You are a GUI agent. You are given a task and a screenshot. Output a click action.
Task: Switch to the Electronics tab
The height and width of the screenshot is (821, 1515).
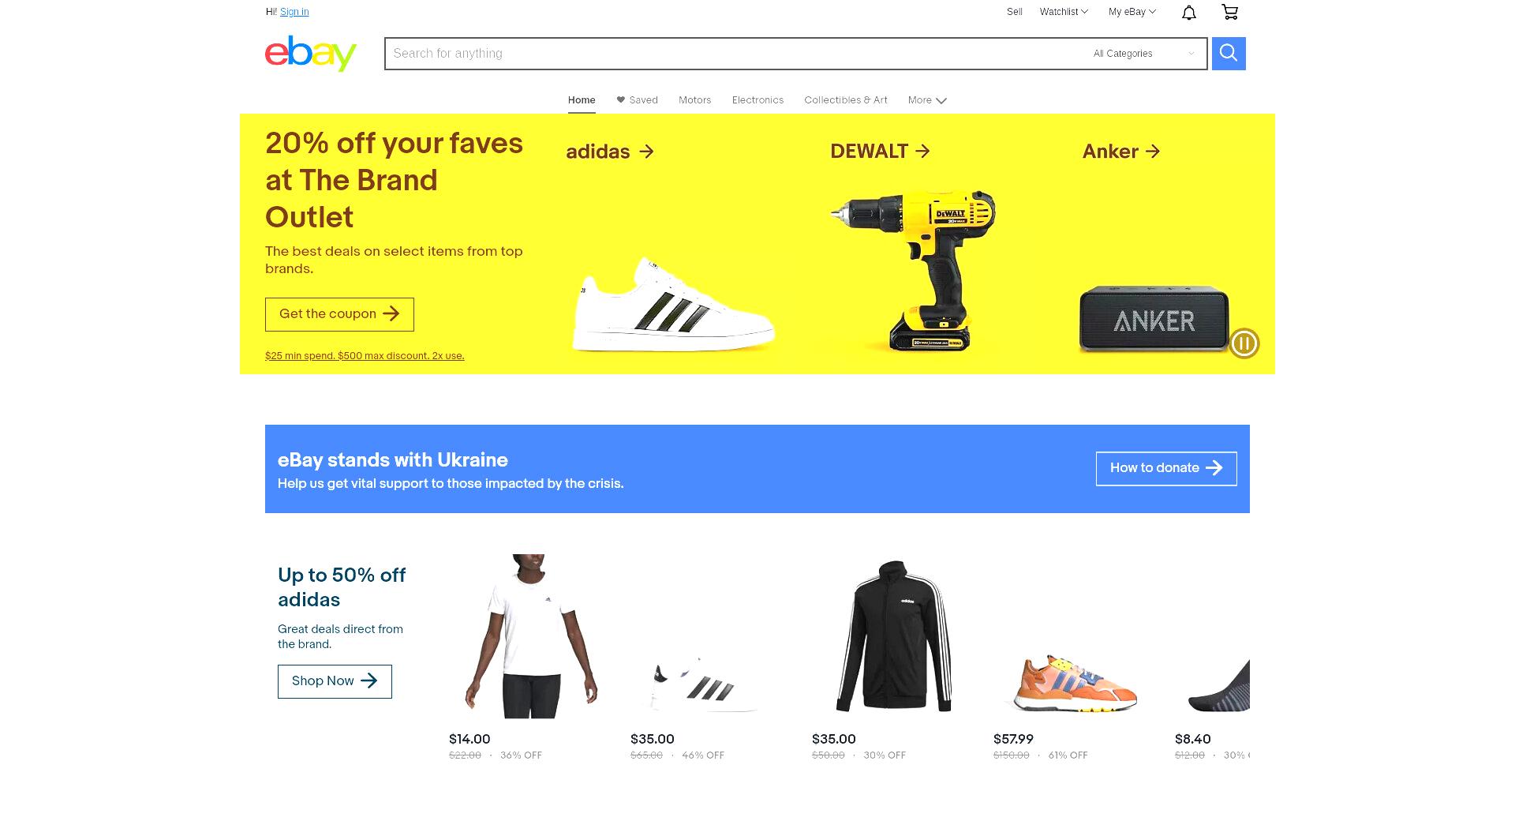757,100
